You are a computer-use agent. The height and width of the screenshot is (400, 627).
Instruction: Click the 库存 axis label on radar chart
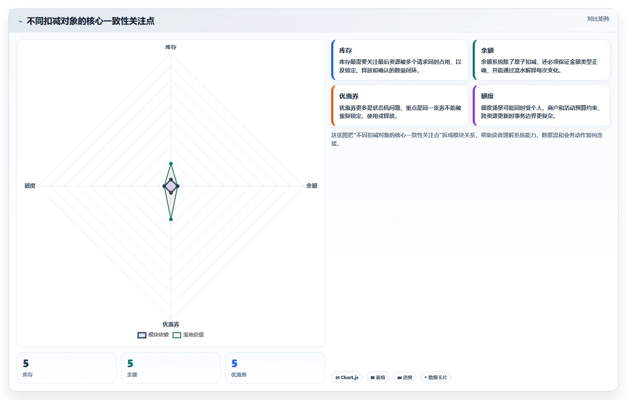(x=171, y=47)
